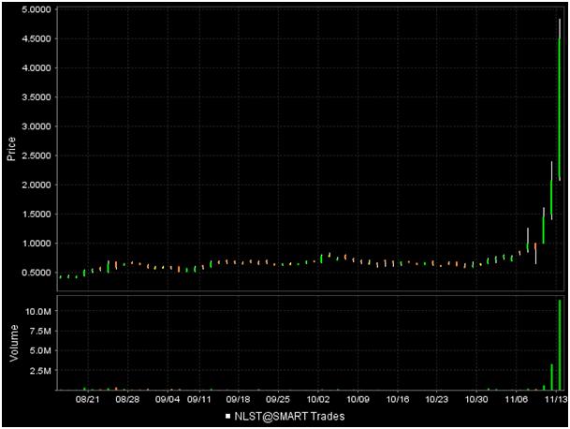Click the 5.0M volume axis label
The height and width of the screenshot is (429, 570).
[40, 350]
